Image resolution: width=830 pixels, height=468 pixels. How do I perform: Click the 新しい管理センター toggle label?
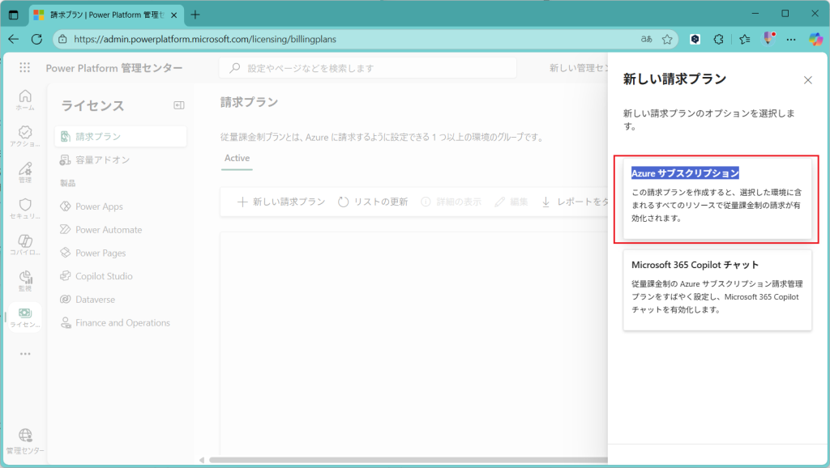click(579, 68)
